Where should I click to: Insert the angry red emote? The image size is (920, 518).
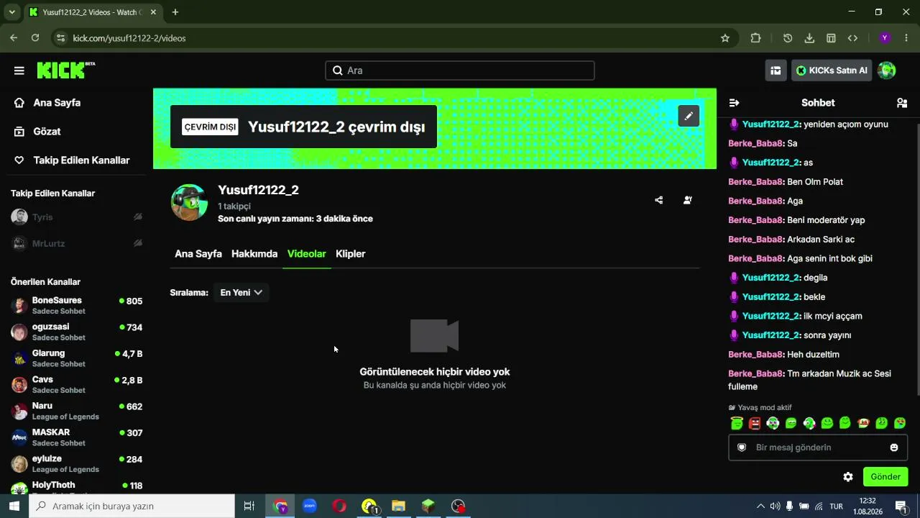click(x=755, y=423)
